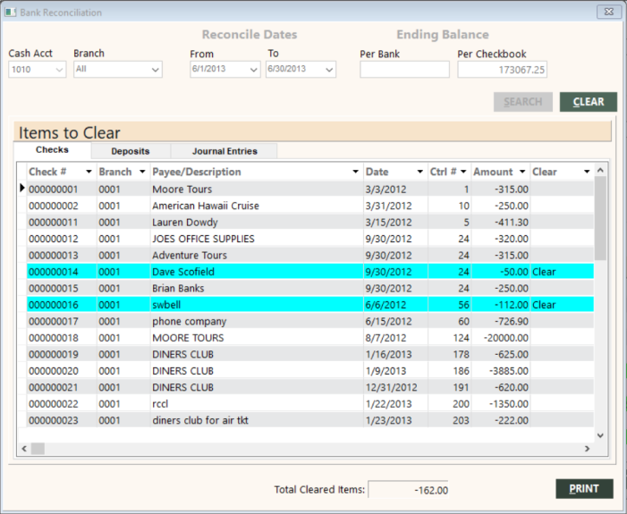Click the -726.90 amount cell
The height and width of the screenshot is (514, 627).
point(501,321)
